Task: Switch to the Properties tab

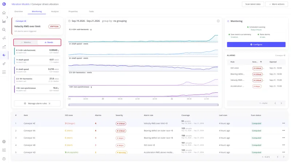Action: tap(73, 12)
